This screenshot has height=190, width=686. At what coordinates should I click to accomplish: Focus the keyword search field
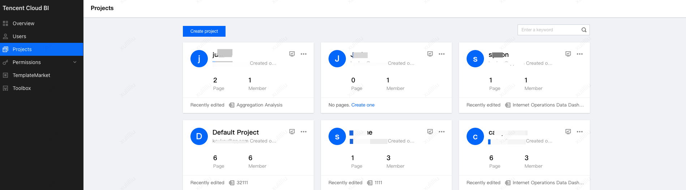point(549,30)
